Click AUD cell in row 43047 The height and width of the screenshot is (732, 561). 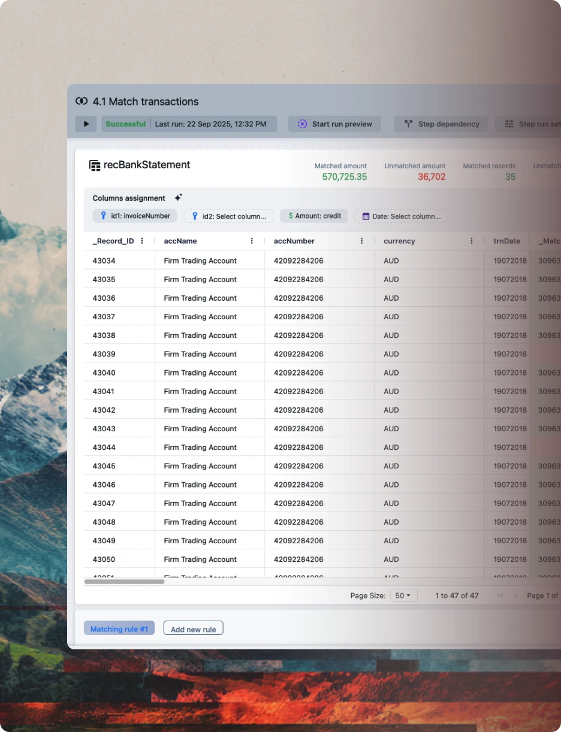click(391, 504)
